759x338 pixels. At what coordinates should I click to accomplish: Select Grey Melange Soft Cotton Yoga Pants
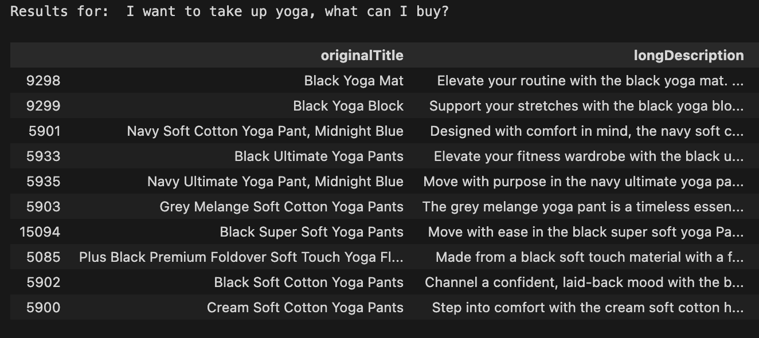281,207
